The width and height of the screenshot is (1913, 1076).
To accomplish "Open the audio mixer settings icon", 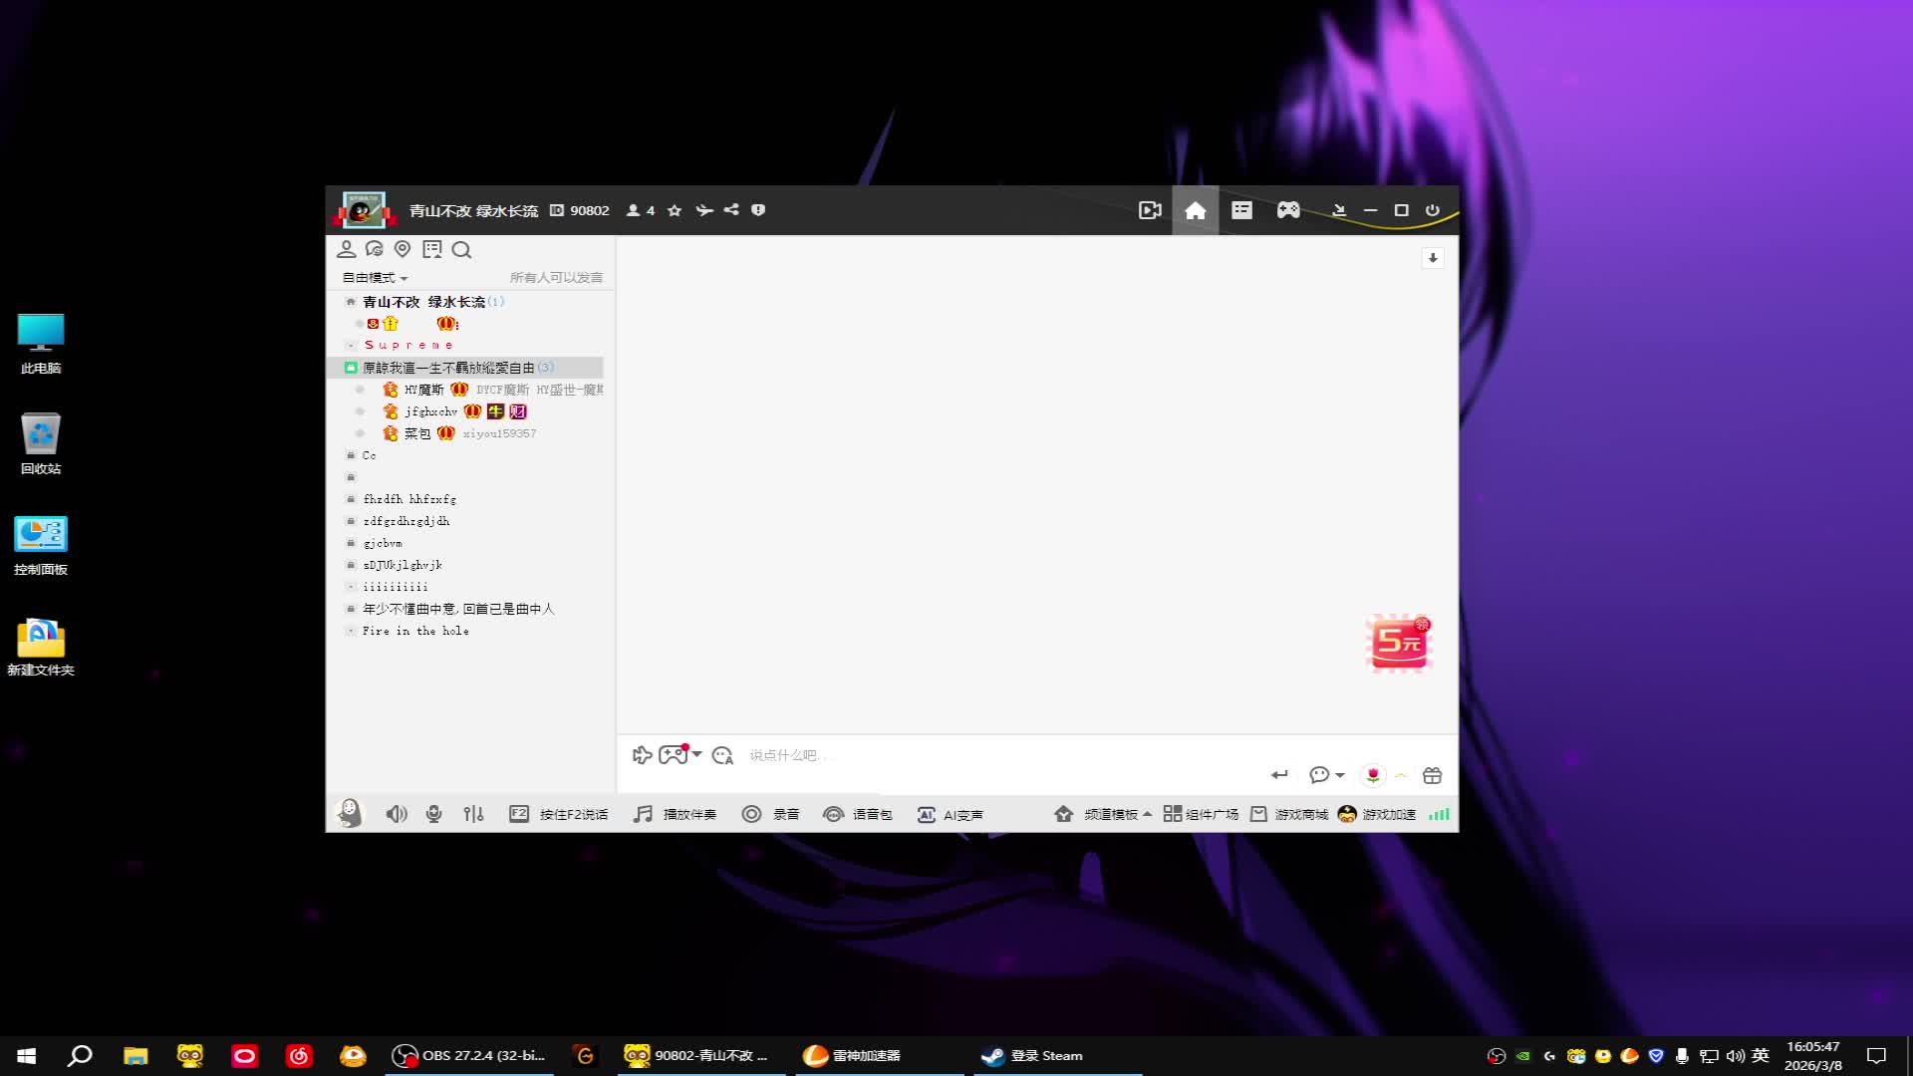I will [473, 814].
